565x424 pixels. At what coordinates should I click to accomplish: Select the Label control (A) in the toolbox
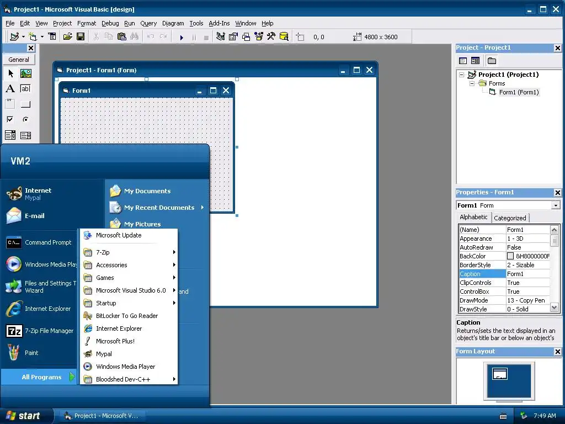pyautogui.click(x=10, y=89)
